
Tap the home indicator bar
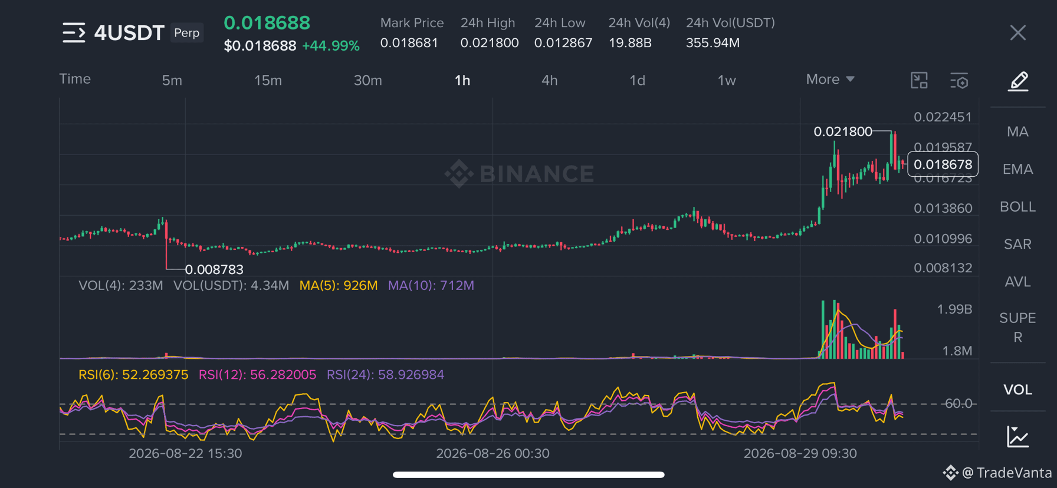coord(528,474)
